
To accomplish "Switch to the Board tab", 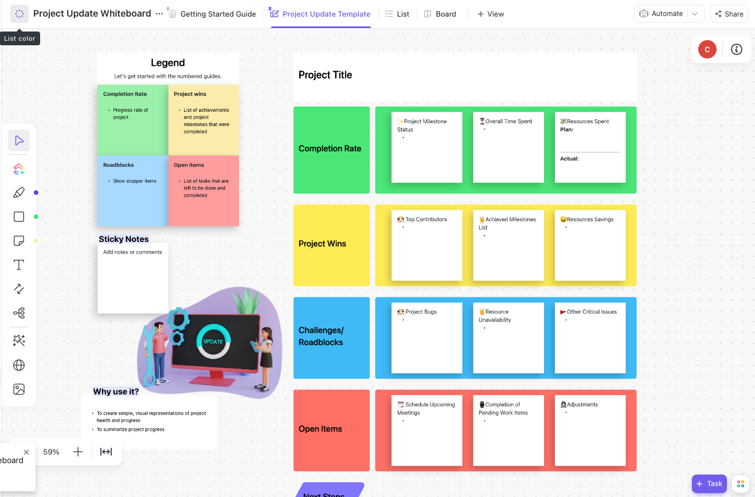I will [440, 13].
